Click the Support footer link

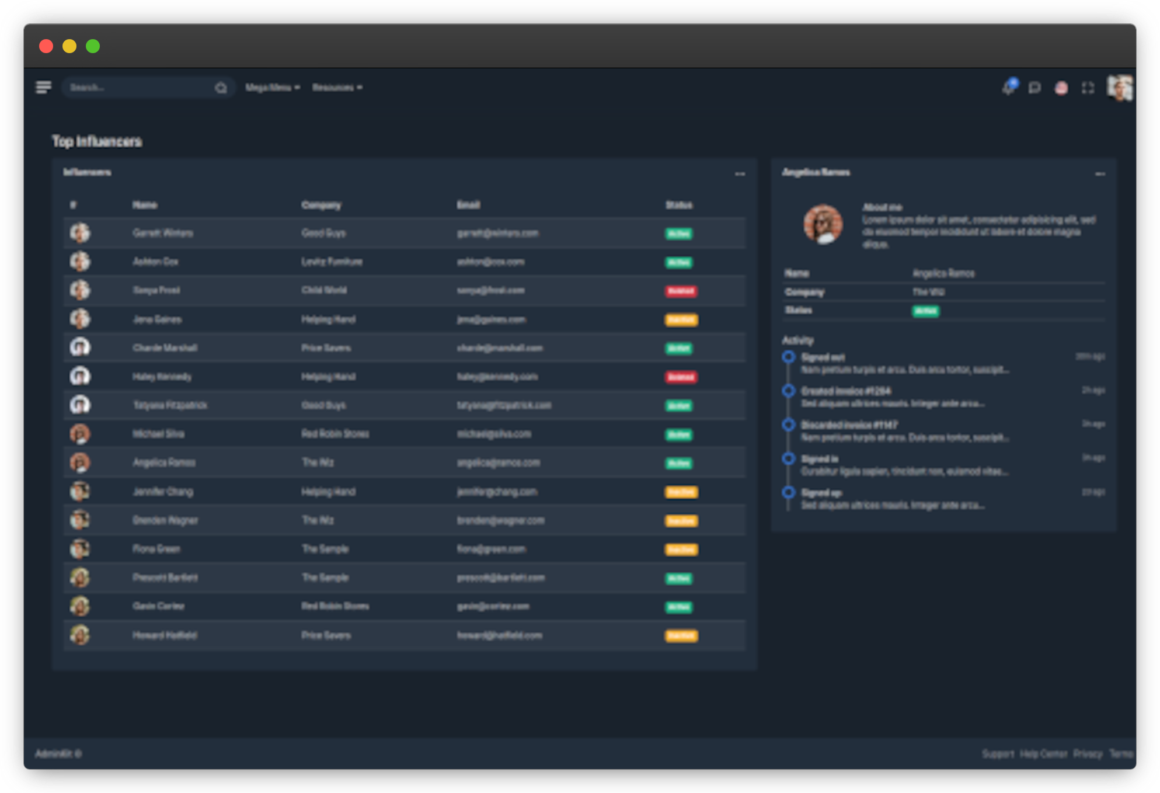pos(998,754)
